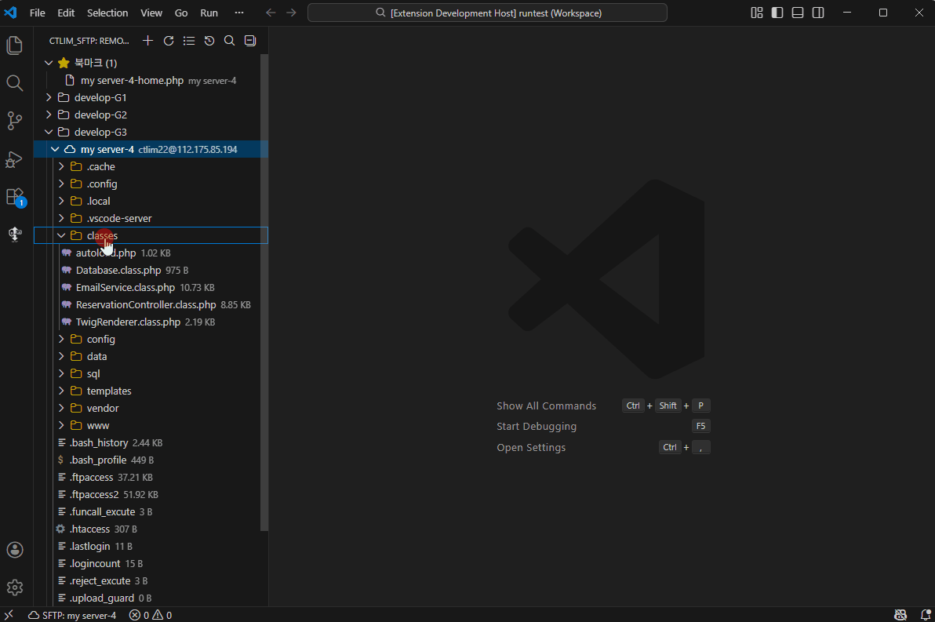935x622 pixels.
Task: Open the ctlim SFTP view icon
Action: click(x=15, y=234)
